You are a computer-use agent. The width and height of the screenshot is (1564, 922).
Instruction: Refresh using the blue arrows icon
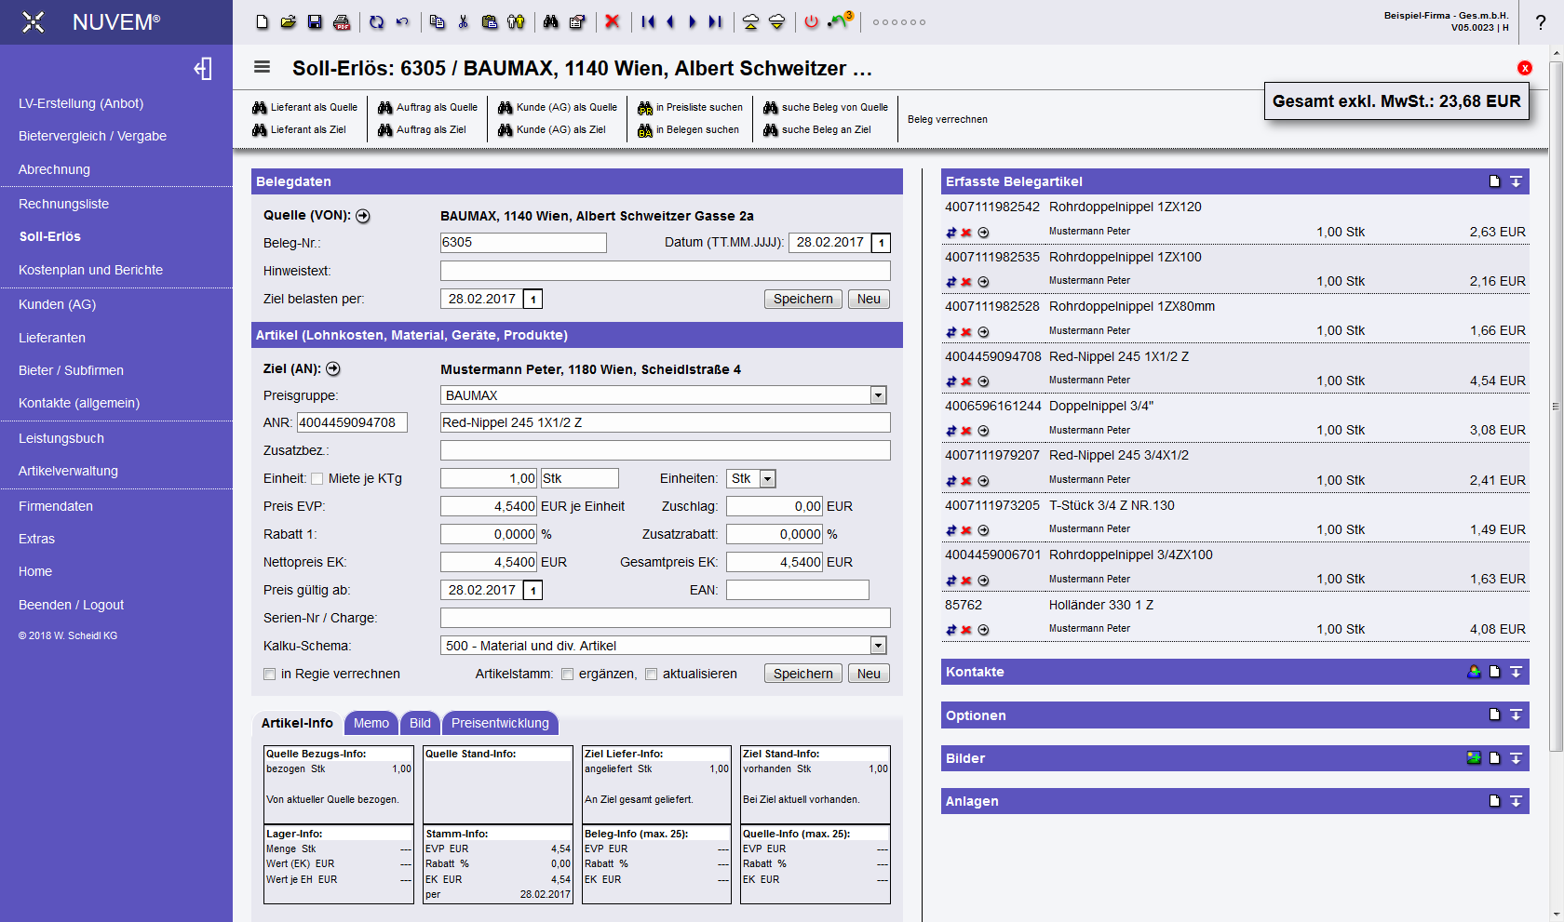click(x=376, y=21)
